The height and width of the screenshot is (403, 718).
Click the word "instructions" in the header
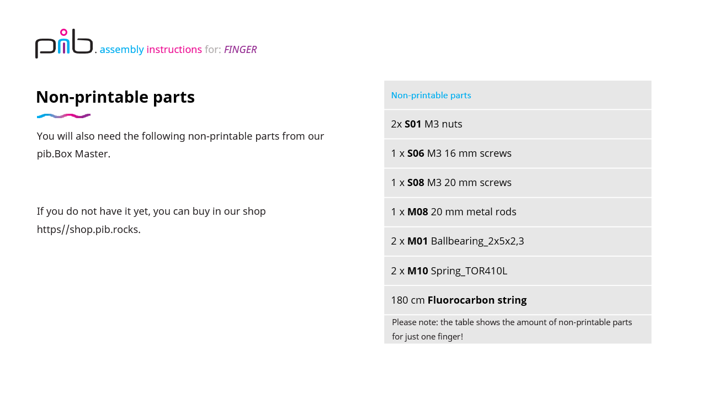pyautogui.click(x=174, y=50)
